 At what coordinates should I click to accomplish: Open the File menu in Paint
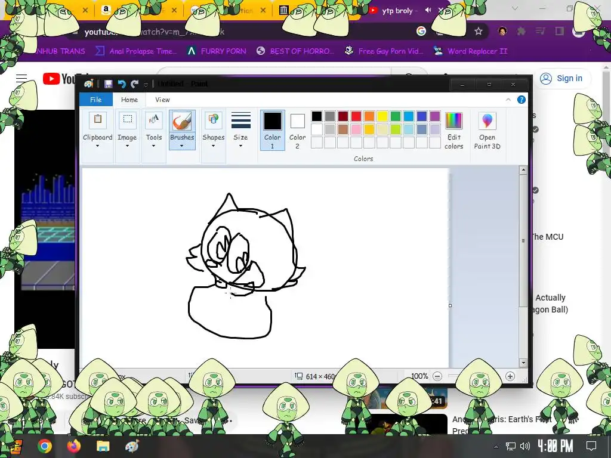tap(96, 100)
